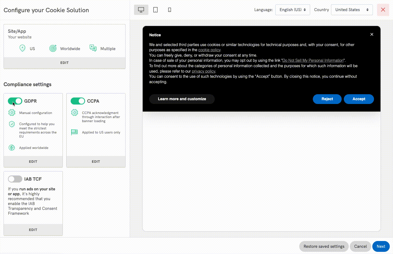Edit the GDPR compliance settings
This screenshot has width=393, height=254.
(33, 162)
